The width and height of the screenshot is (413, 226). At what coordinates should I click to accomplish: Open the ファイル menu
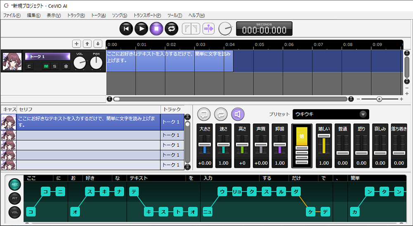tap(12, 15)
